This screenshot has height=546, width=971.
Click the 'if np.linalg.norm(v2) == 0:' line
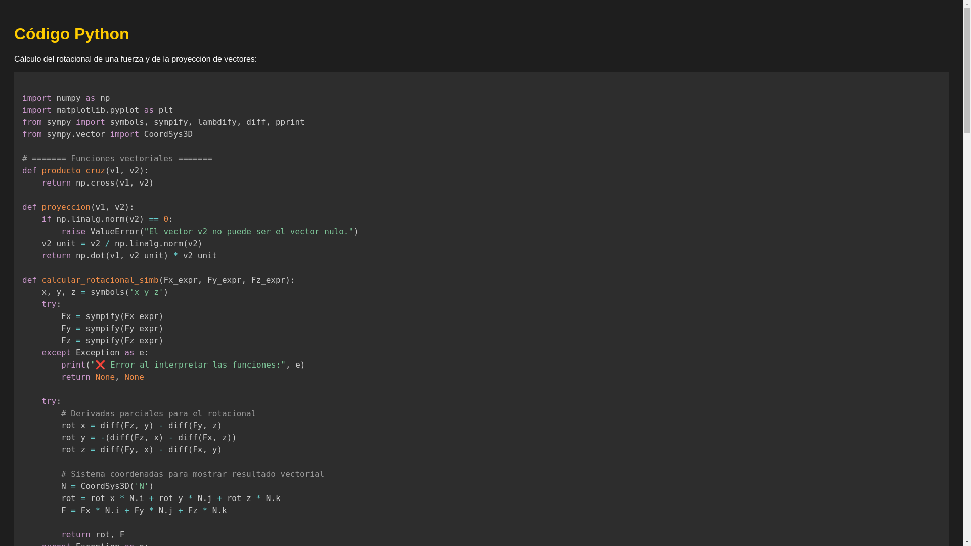pyautogui.click(x=108, y=219)
